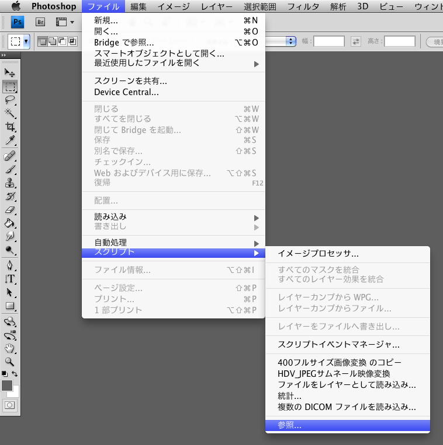
Task: Select the Burn tool
Action: (10, 250)
